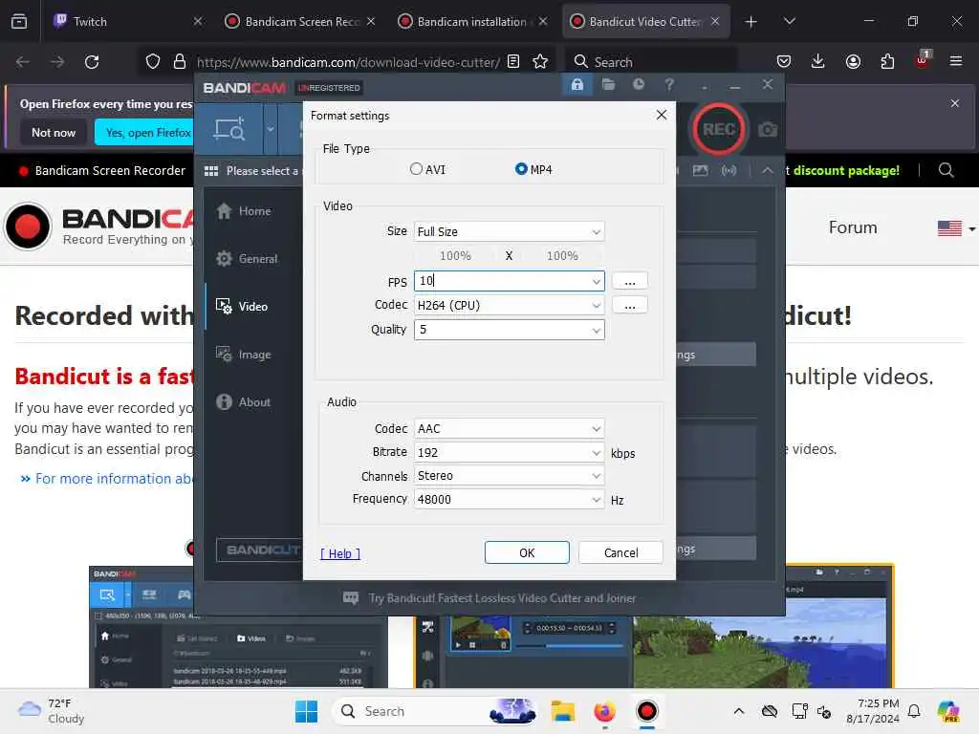Screen dimensions: 979x734
Task: Open website search magnifier icon
Action: [x=946, y=170]
